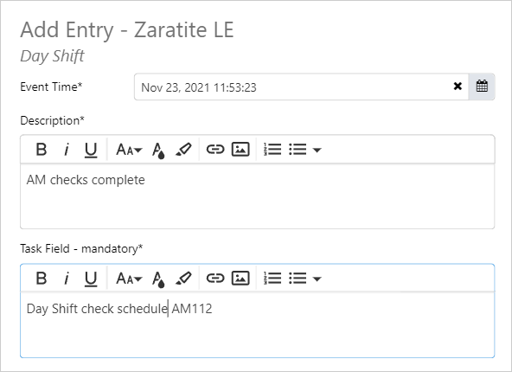Toggle Underline in Task Field toolbar

(91, 279)
